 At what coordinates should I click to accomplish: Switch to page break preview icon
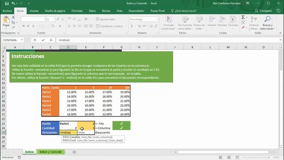tap(237, 157)
